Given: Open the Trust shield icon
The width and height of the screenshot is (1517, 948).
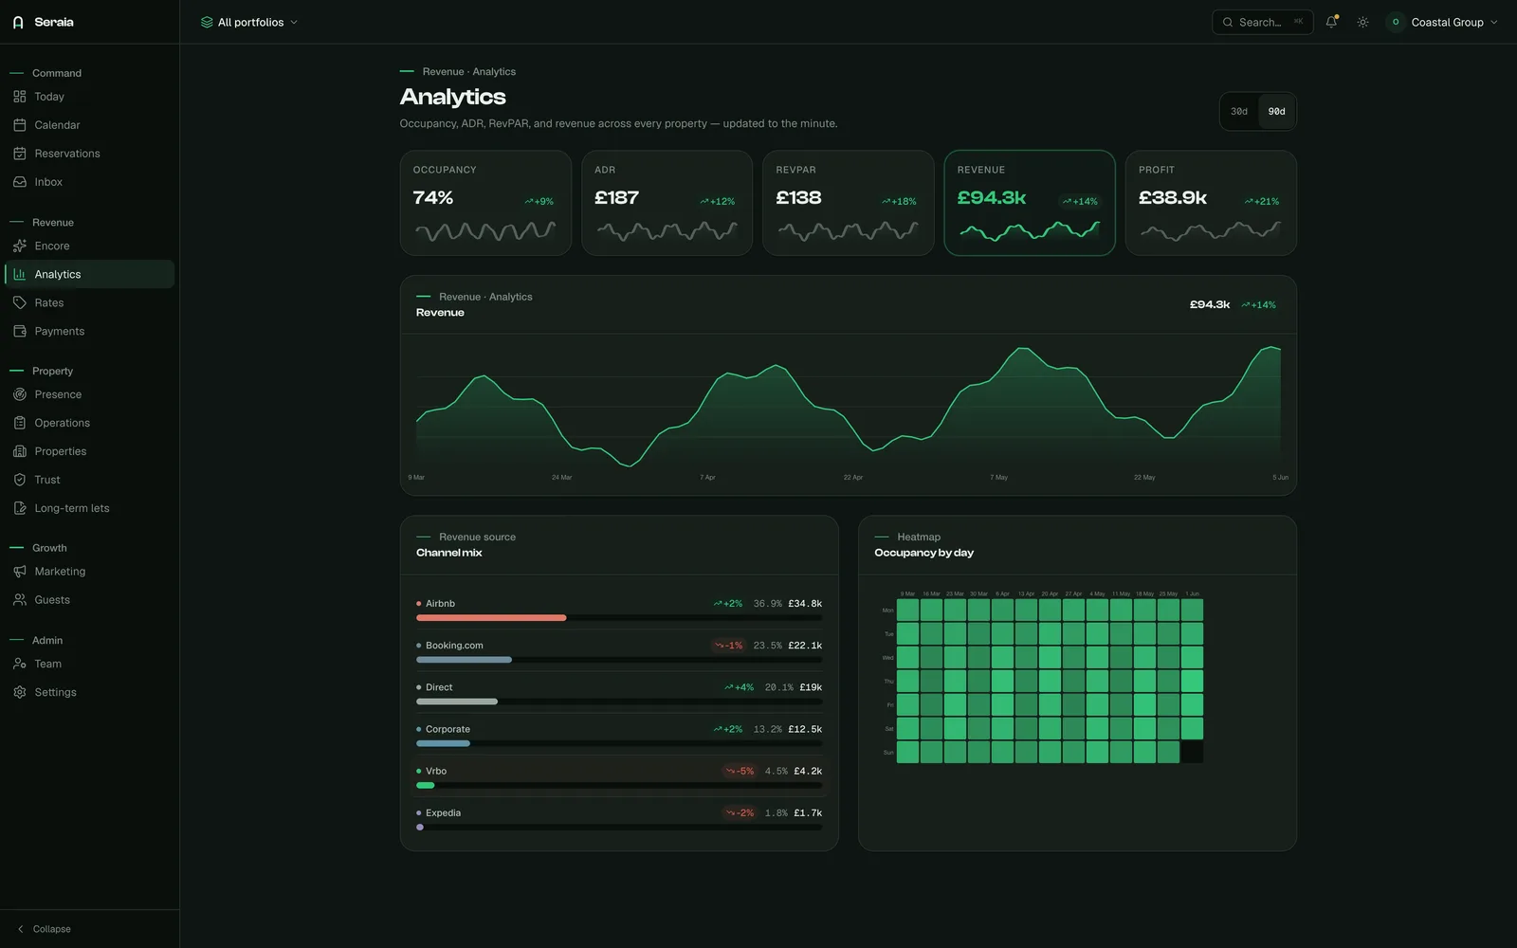Looking at the screenshot, I should (20, 480).
